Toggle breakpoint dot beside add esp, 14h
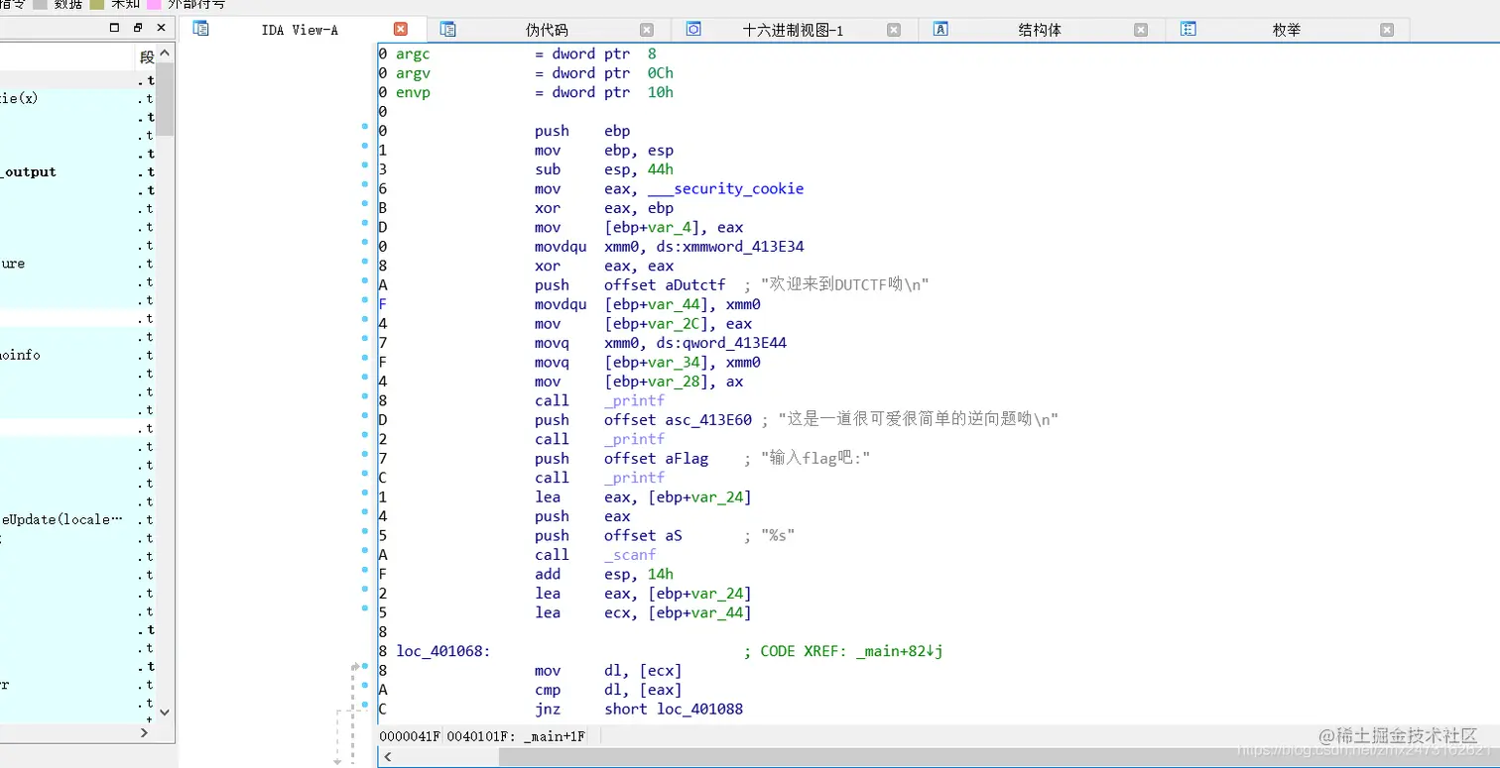The width and height of the screenshot is (1500, 768). coord(365,570)
